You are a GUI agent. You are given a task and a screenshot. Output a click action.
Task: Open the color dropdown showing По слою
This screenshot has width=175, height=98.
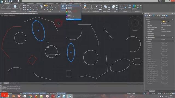[74, 5]
